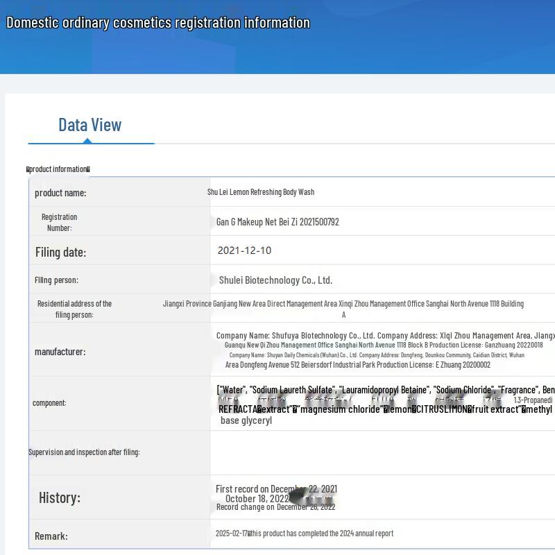Click the page title about cosmetics registration information
This screenshot has width=555, height=555.
pyautogui.click(x=158, y=22)
